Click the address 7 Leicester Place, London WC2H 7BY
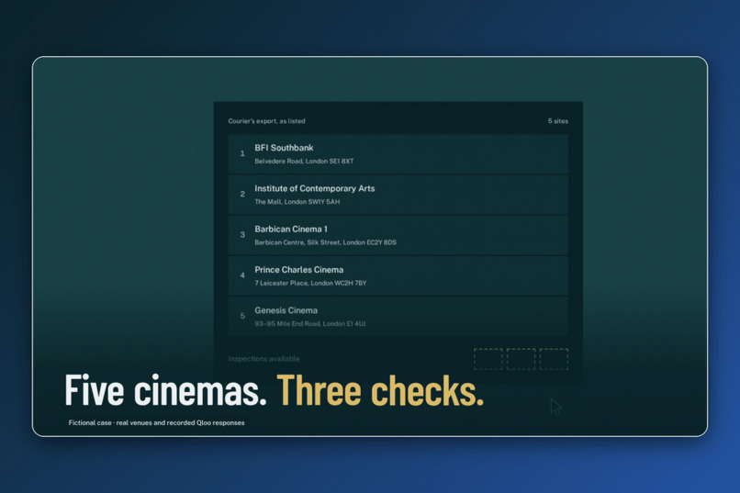The width and height of the screenshot is (740, 493). point(310,283)
